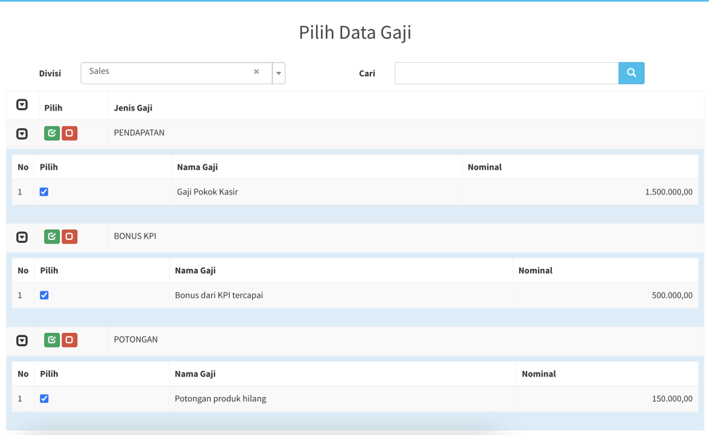The image size is (709, 435).
Task: Collapse all rows using header expander icon
Action: tap(22, 105)
